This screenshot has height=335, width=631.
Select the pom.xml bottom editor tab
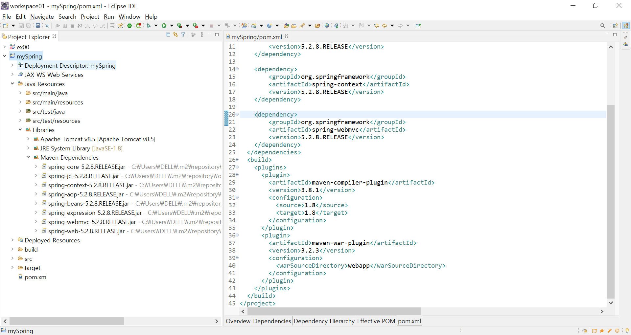[x=409, y=321]
